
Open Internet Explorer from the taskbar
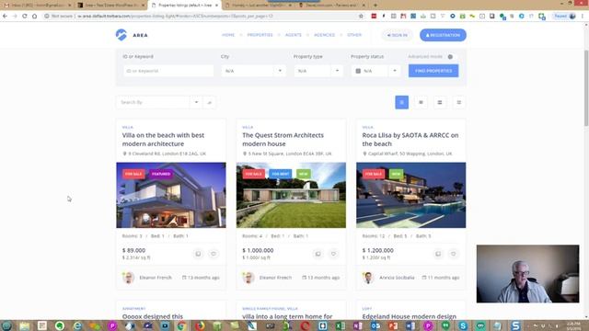click(77, 325)
